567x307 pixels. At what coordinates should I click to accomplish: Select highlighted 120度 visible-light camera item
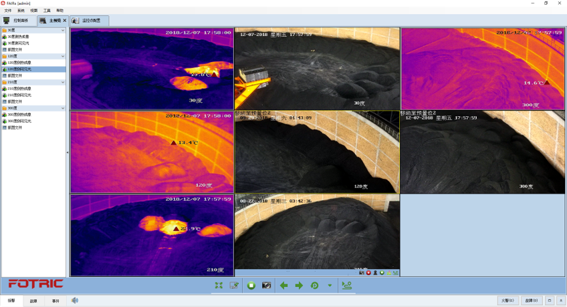pyautogui.click(x=33, y=69)
